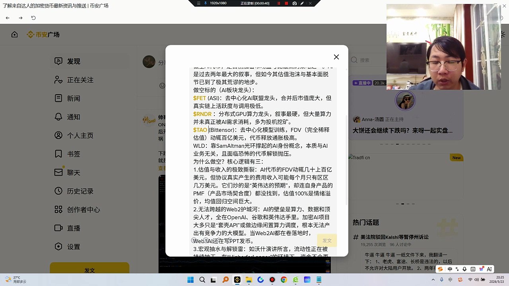Click the 历史记录 clock icon
This screenshot has height=286, width=509.
click(58, 191)
